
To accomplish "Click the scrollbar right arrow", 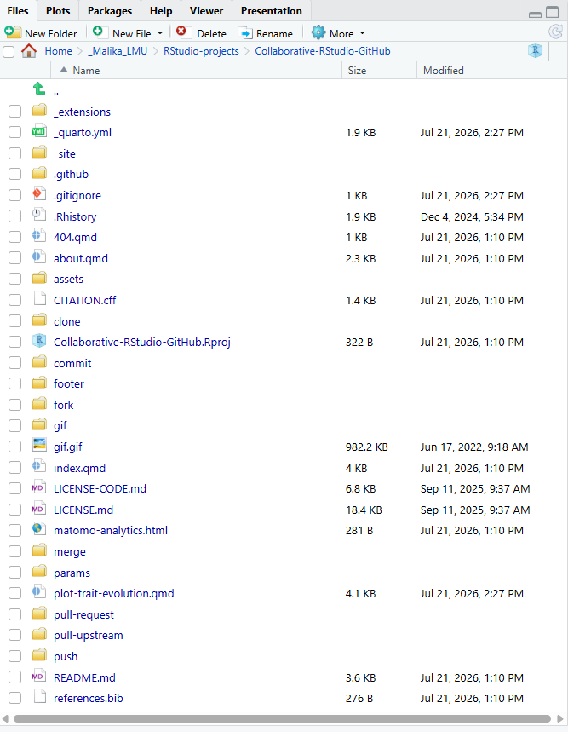I will coord(560,718).
